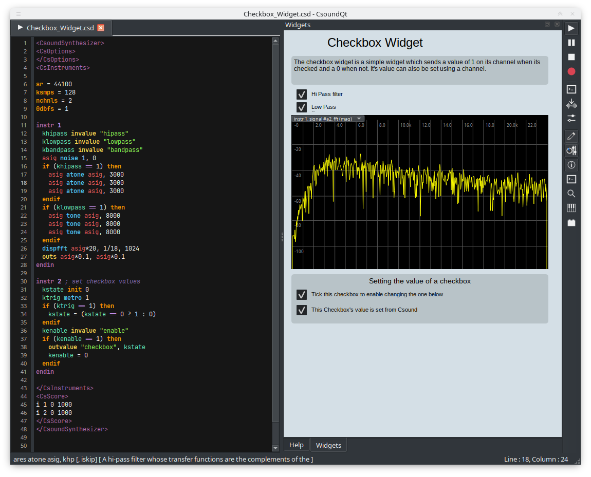Toggle the Widgets panel knob icon

point(571,150)
